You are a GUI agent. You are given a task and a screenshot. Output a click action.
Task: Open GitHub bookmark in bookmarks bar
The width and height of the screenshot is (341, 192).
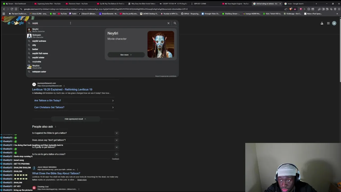click(x=190, y=14)
